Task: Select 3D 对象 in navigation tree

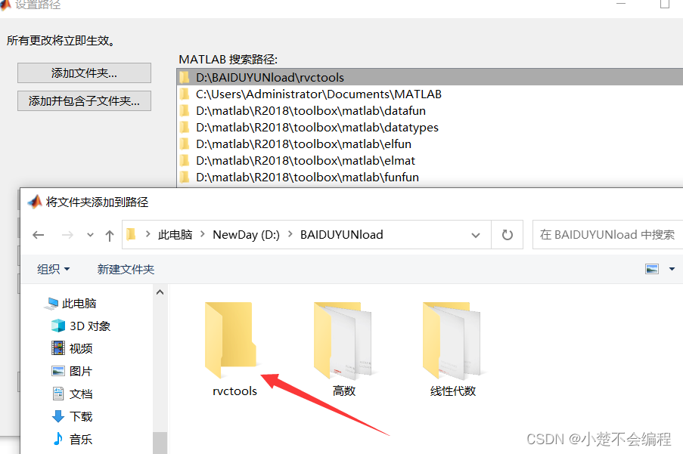Action: [x=81, y=326]
